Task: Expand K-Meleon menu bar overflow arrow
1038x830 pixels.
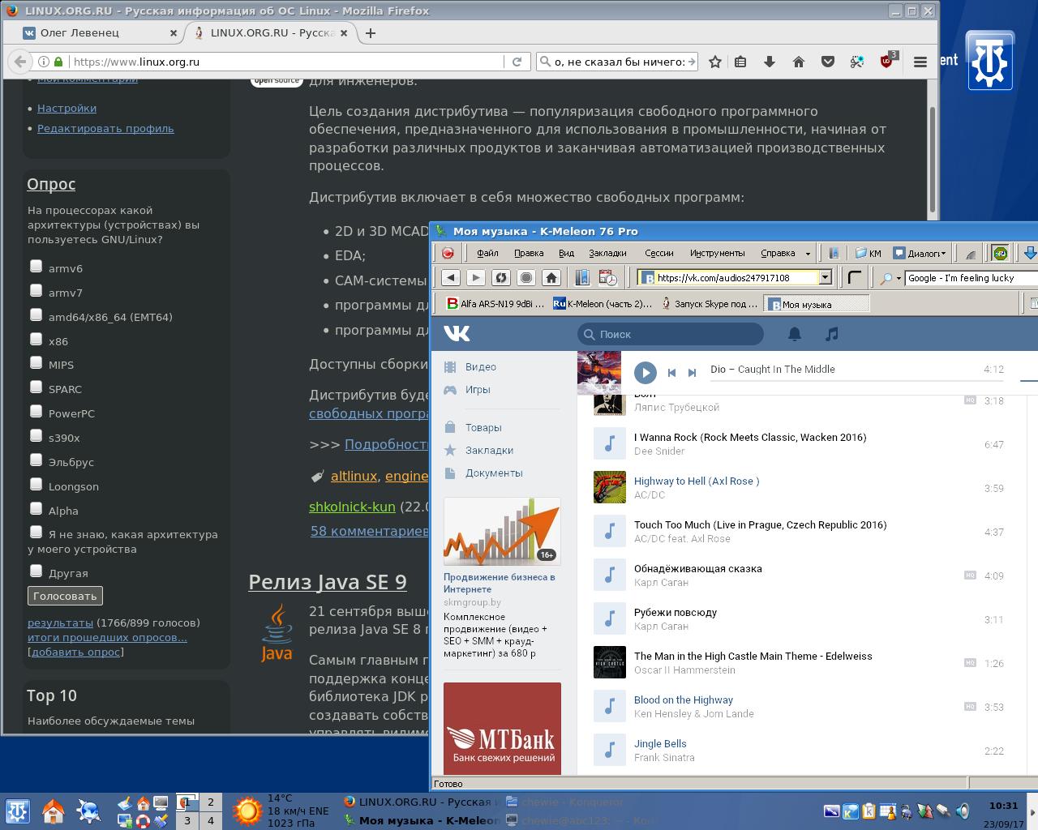Action: [x=808, y=254]
